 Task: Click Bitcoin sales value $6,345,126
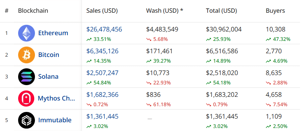point(102,51)
